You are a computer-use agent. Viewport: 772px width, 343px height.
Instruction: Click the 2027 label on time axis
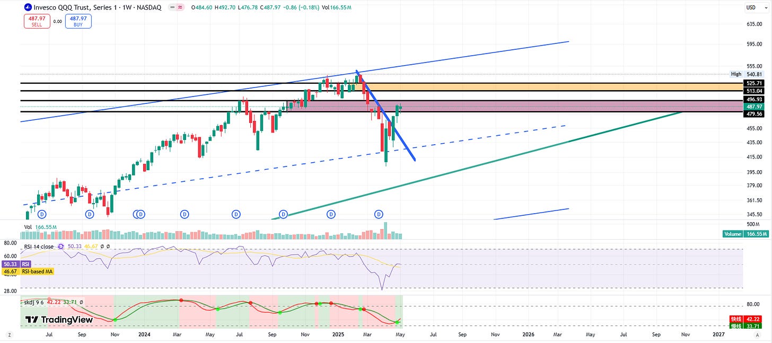tap(719, 335)
